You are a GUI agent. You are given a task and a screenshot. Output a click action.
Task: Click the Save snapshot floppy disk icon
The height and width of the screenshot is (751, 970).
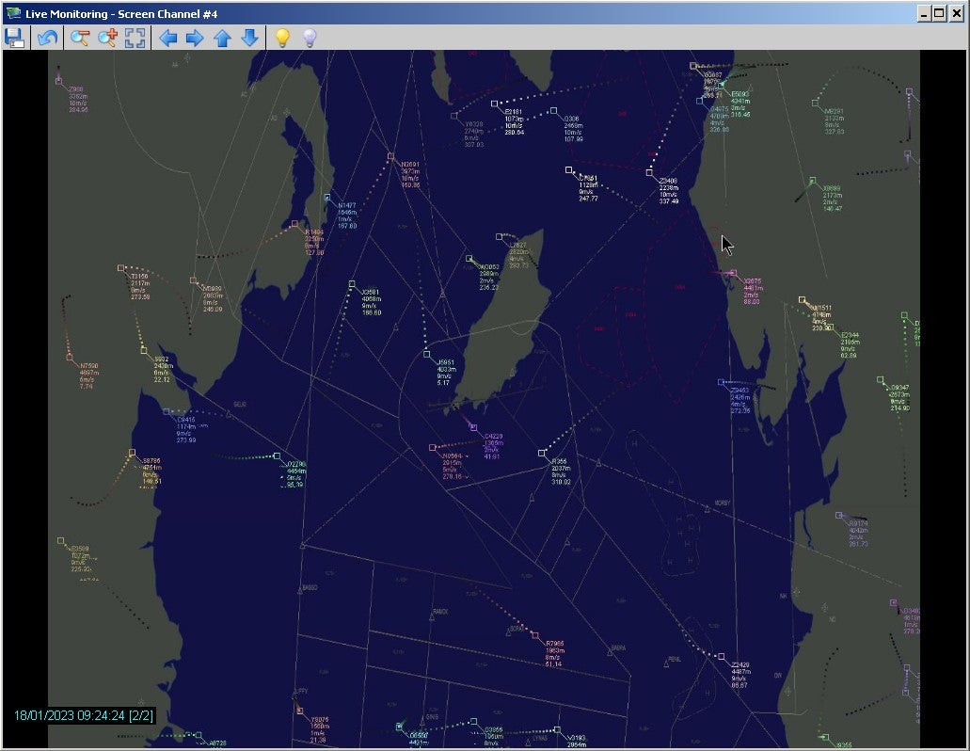(x=14, y=38)
